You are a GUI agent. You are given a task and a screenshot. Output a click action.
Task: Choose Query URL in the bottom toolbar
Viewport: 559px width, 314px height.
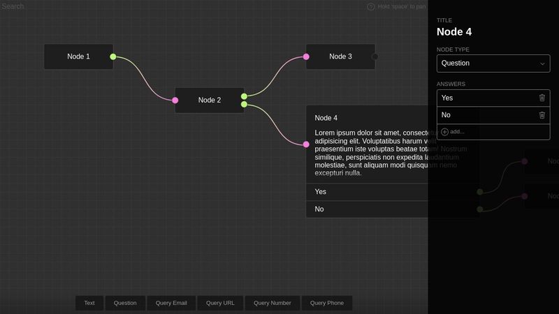pos(220,303)
